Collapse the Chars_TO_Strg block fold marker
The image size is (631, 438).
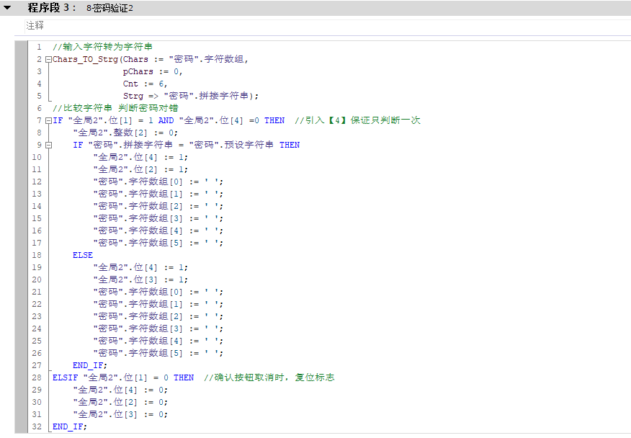click(48, 59)
